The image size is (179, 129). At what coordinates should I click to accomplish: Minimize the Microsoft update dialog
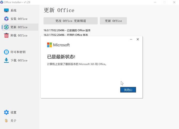pyautogui.click(x=131, y=39)
